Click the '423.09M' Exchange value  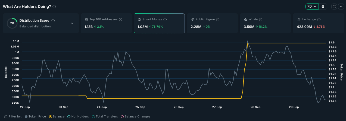[305, 27]
